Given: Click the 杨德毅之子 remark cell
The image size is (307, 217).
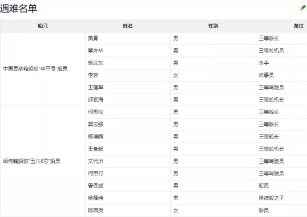Looking at the screenshot, I should tap(271, 197).
